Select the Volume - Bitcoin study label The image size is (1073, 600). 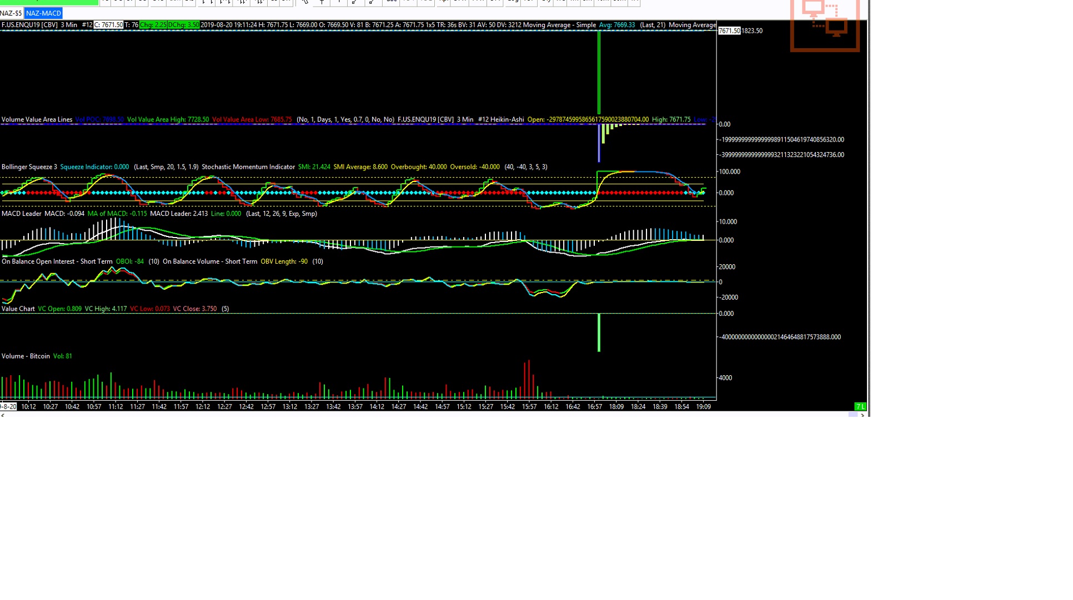(26, 356)
